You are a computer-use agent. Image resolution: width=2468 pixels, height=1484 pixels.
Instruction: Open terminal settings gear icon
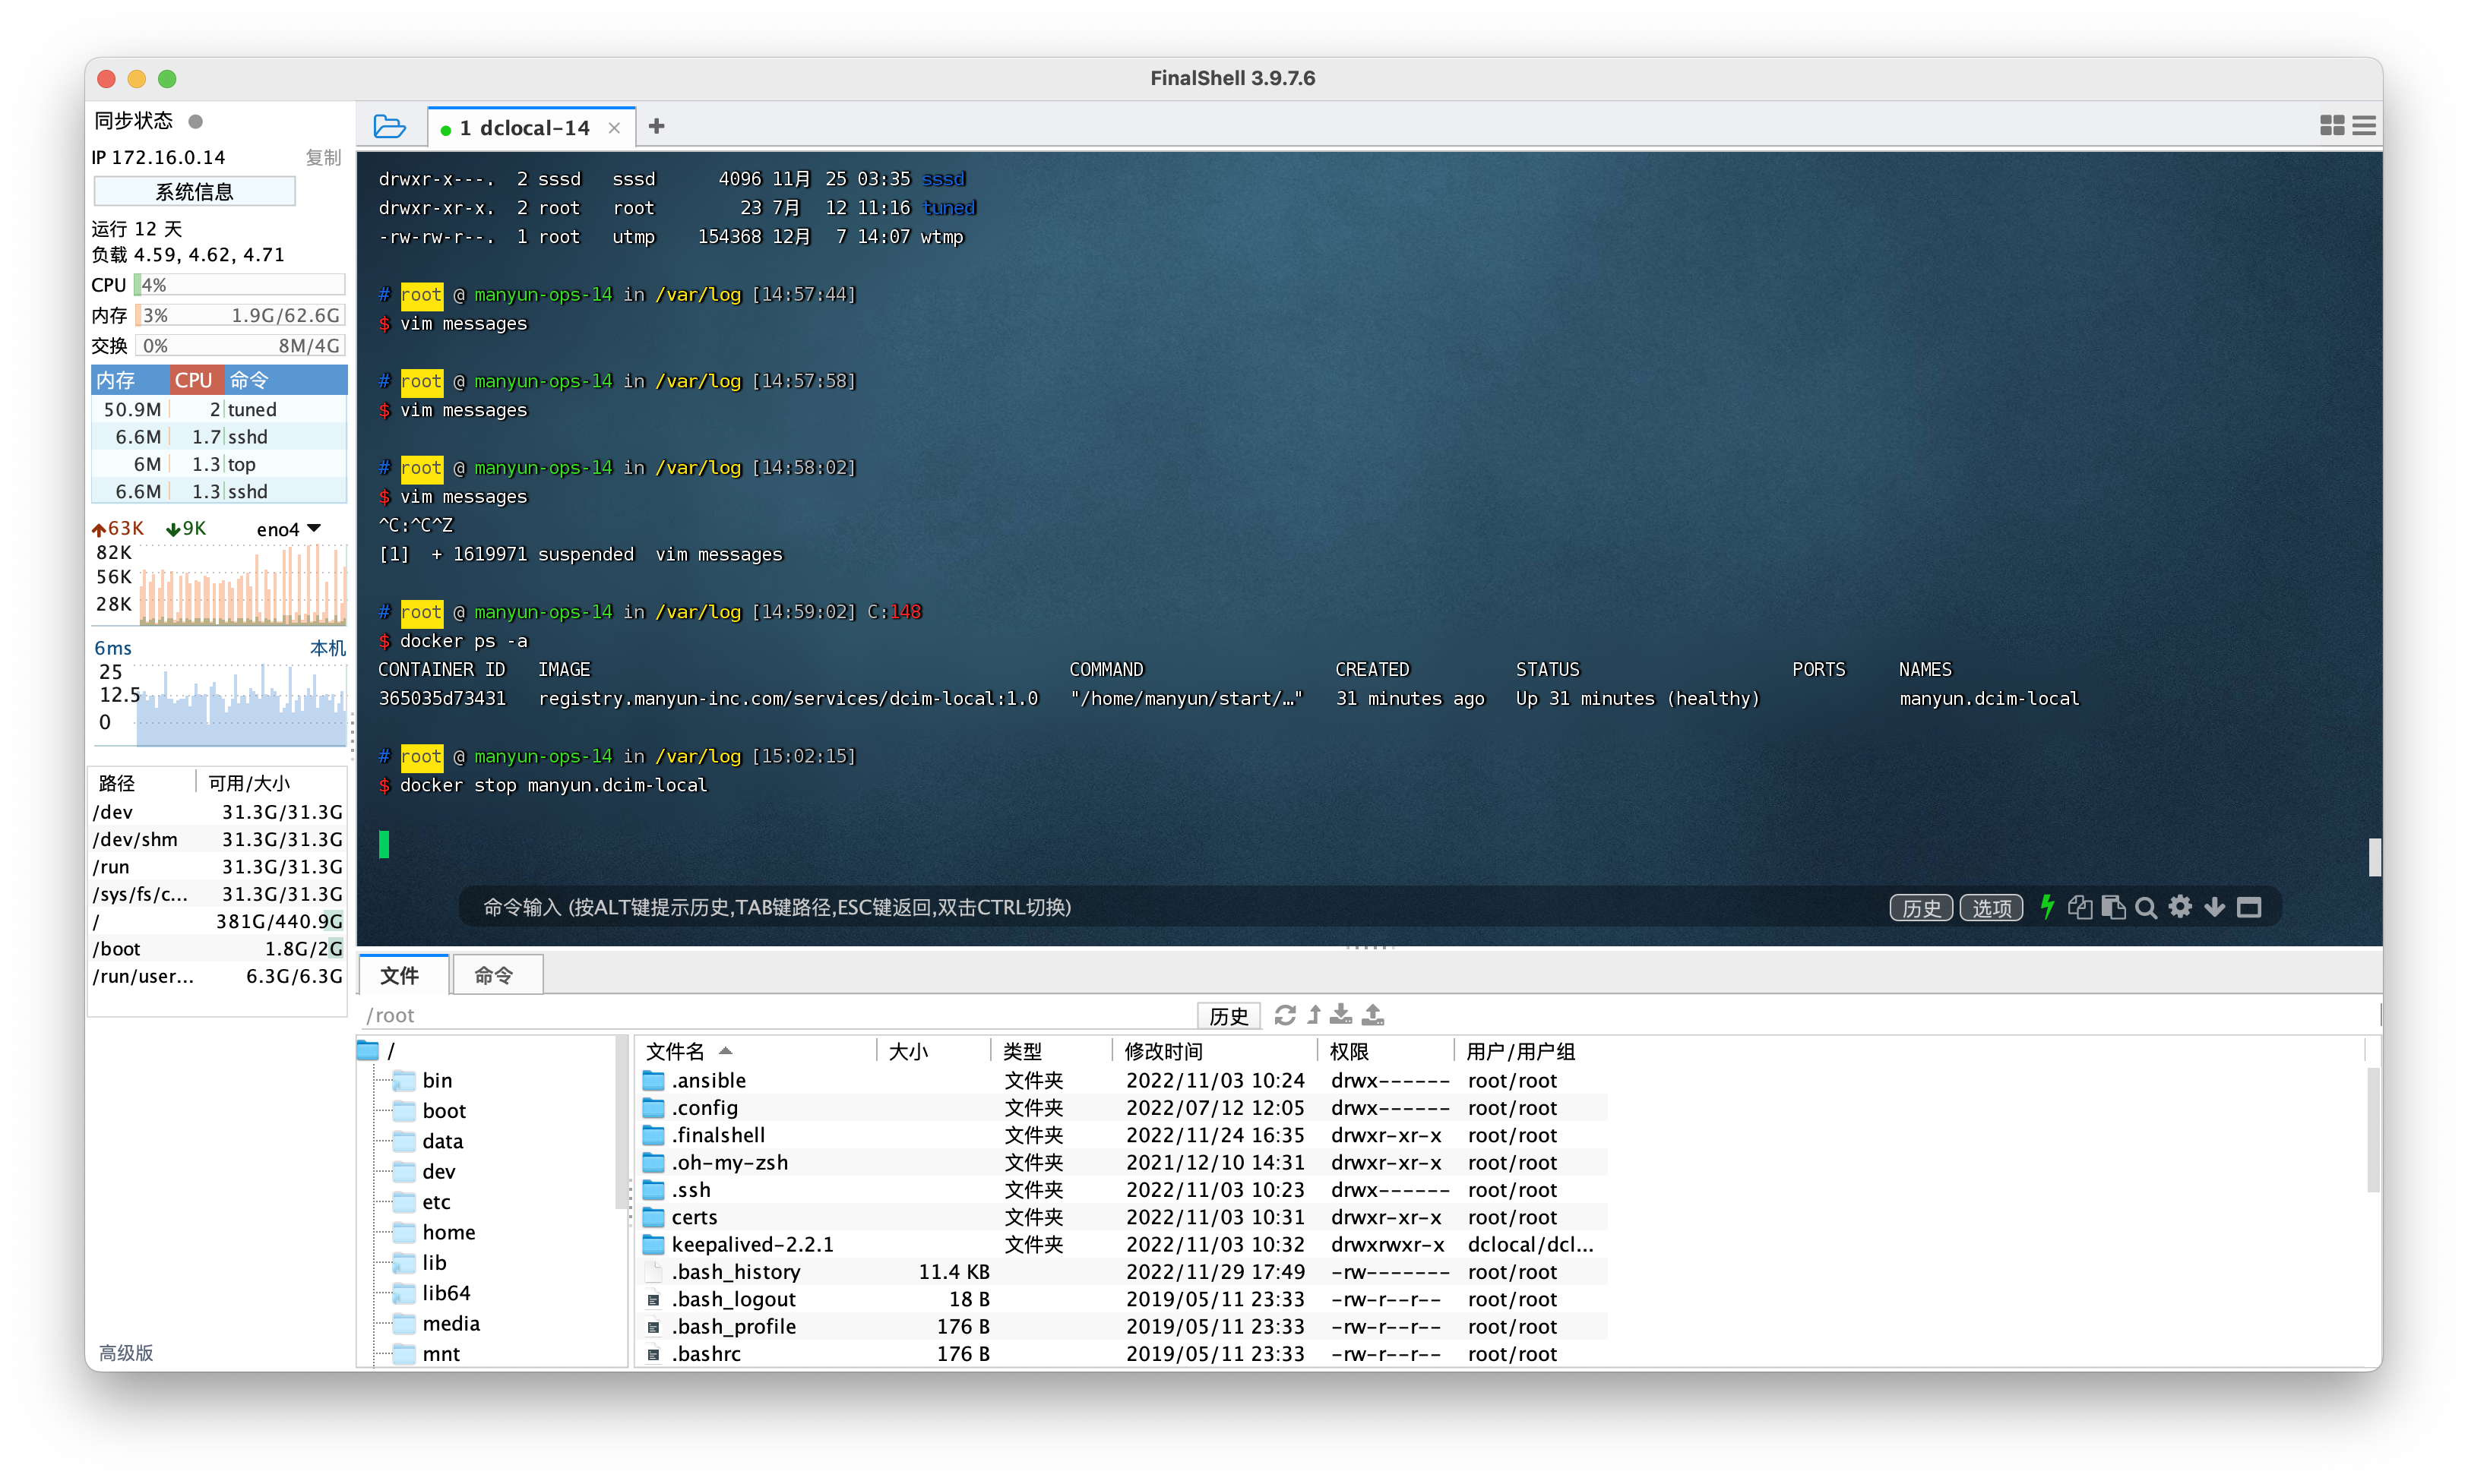pyautogui.click(x=2180, y=907)
